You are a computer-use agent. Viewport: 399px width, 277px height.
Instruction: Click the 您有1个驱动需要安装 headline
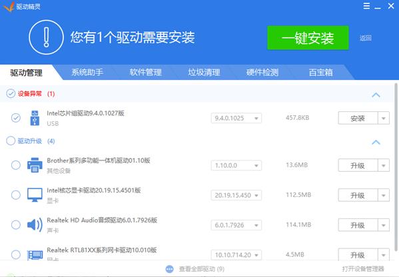pos(133,37)
